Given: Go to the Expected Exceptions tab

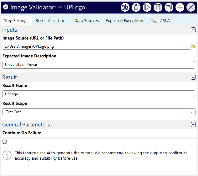Looking at the screenshot, I should point(125,21).
